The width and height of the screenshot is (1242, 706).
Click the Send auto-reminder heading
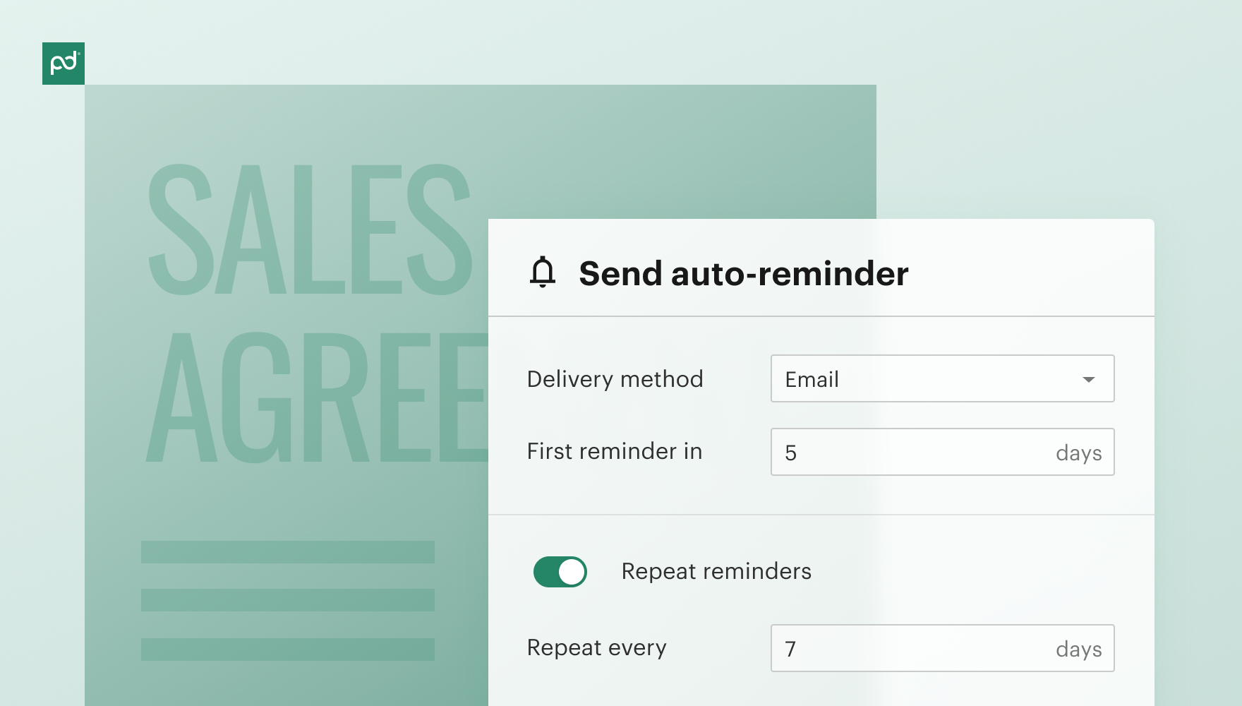(744, 273)
